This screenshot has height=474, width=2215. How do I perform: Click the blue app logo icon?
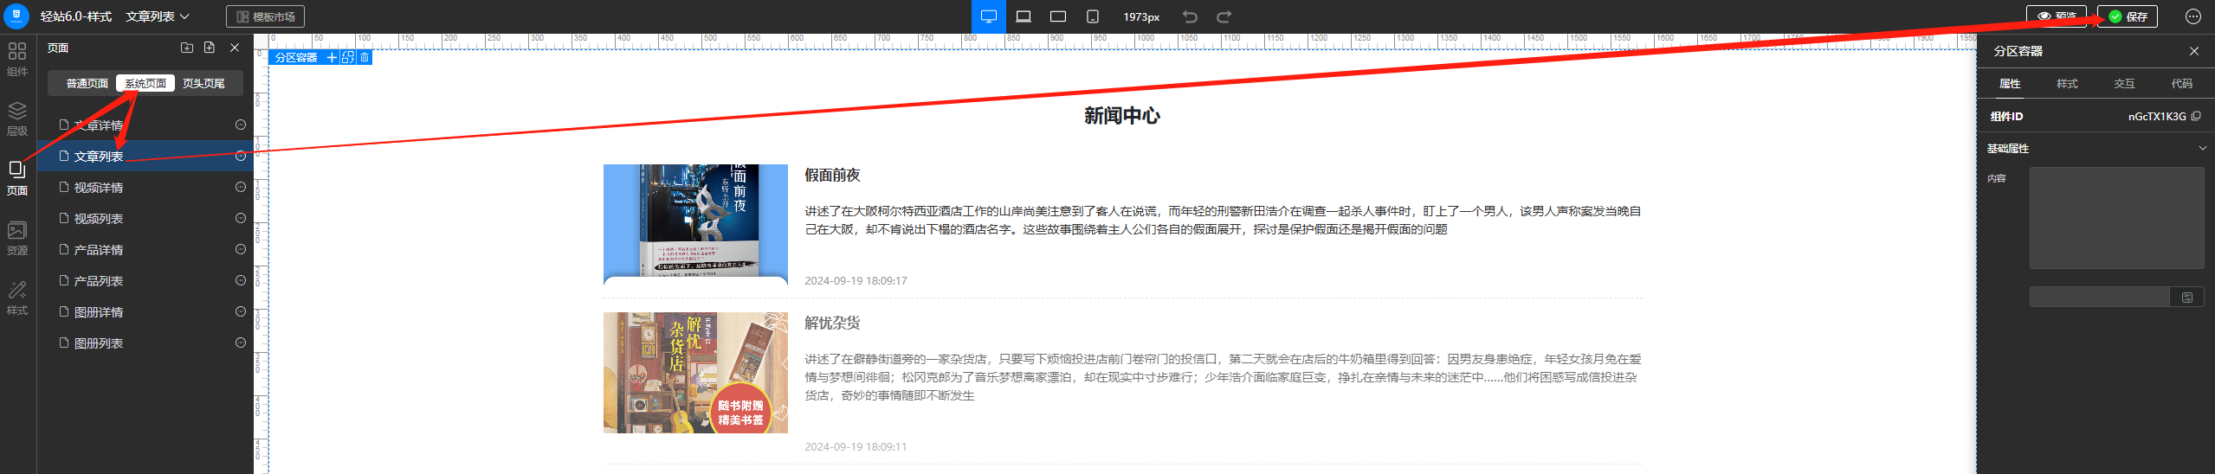16,16
